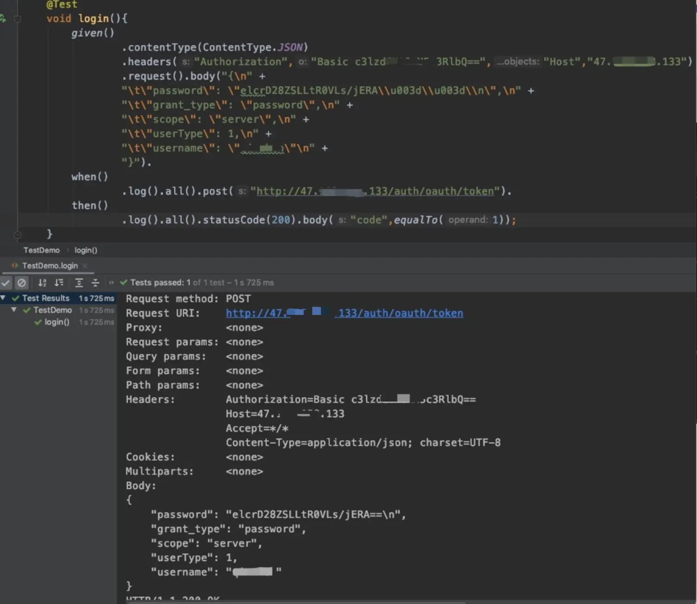Click the Collapse All tests icon
The width and height of the screenshot is (697, 604).
(95, 283)
